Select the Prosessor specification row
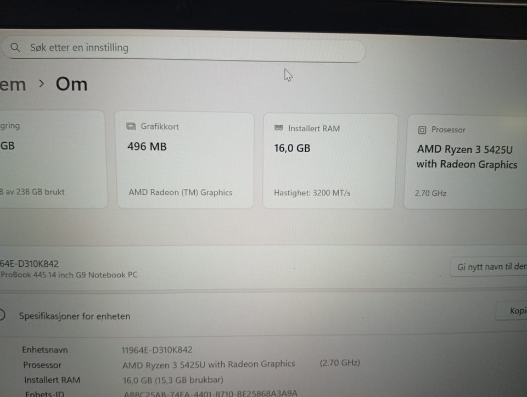This screenshot has width=527, height=397. click(x=192, y=364)
